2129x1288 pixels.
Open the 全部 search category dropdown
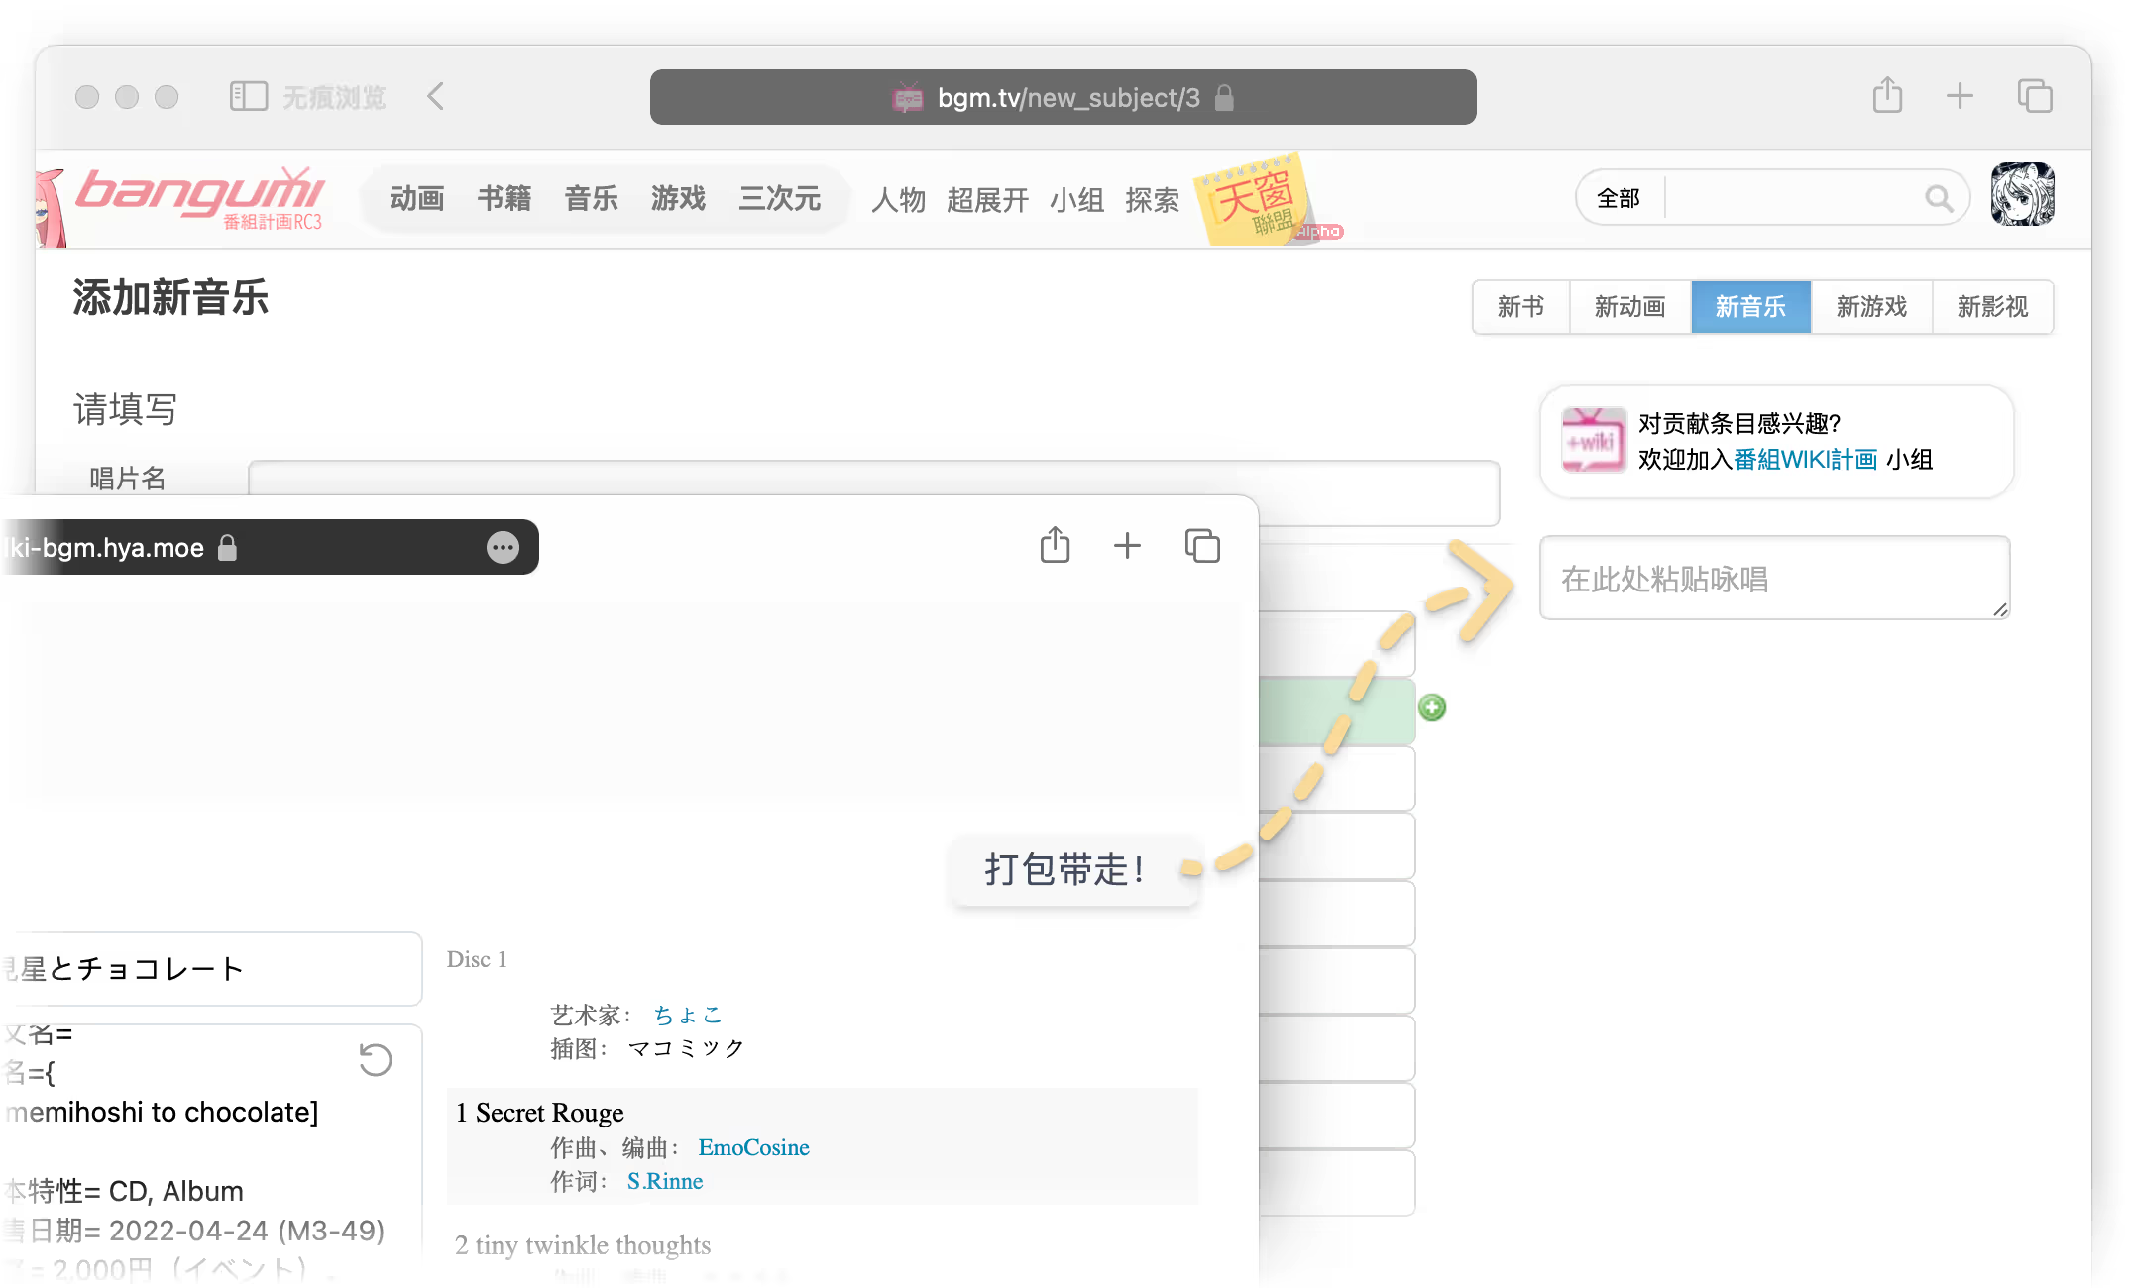1619,198
